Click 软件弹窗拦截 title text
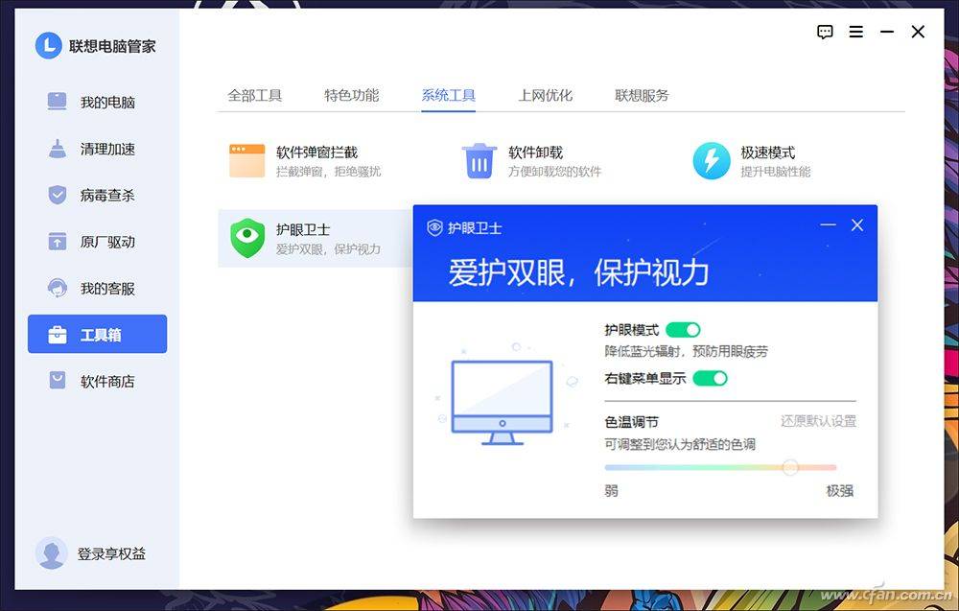This screenshot has width=959, height=611. [316, 153]
